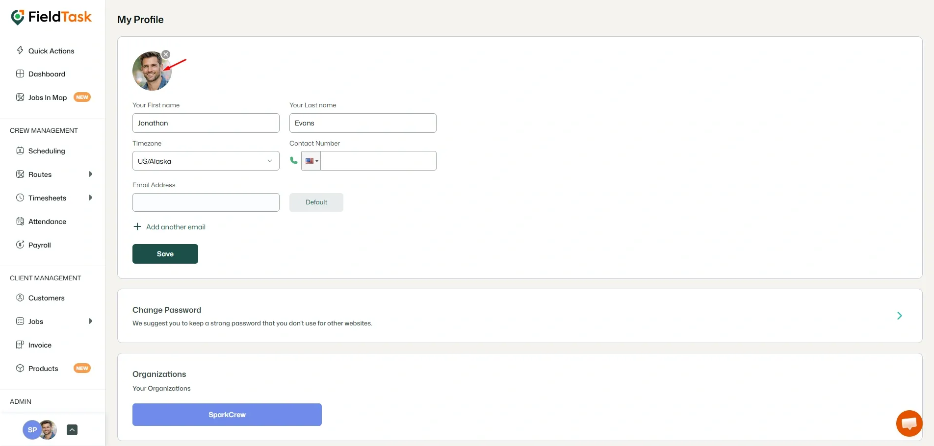
Task: Click the small user photo in sidebar footer
Action: [x=48, y=430]
